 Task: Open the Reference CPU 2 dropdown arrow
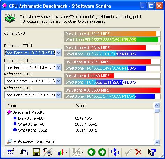58,67
